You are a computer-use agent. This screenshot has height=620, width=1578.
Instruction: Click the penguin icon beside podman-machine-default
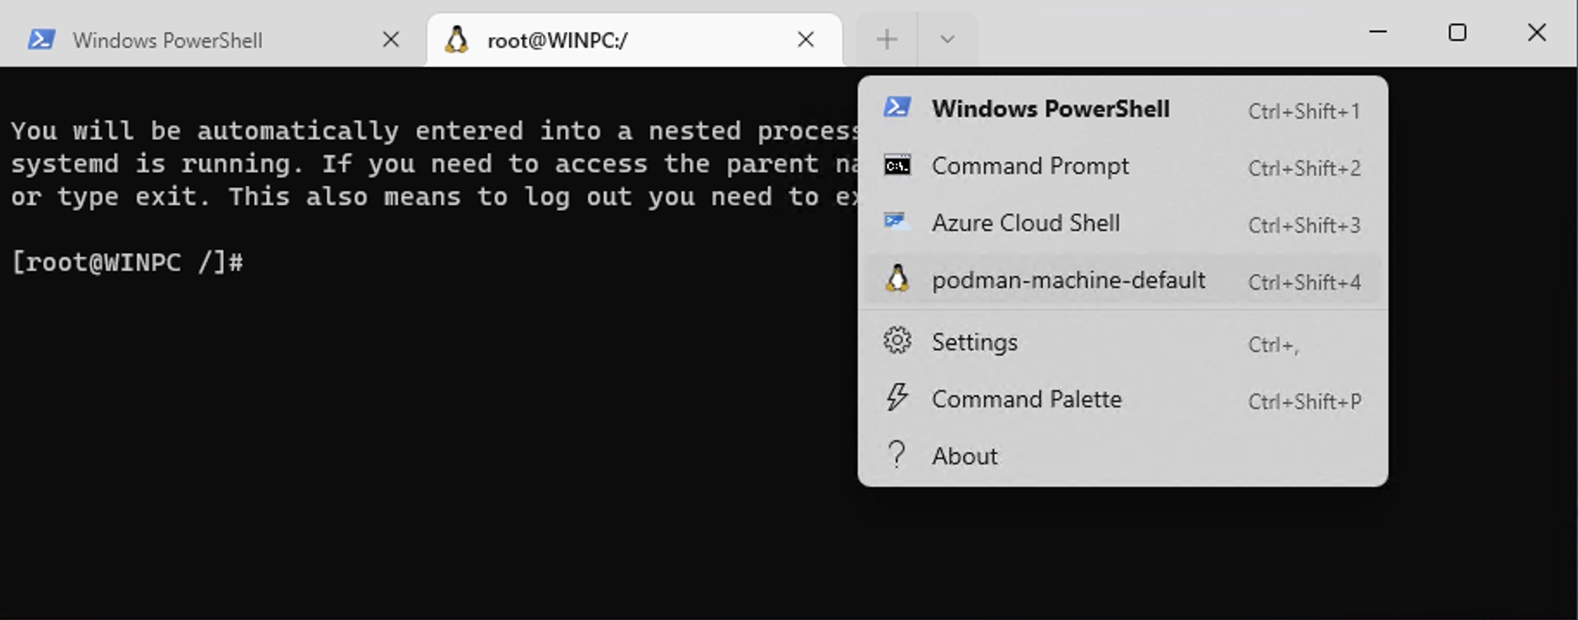coord(897,279)
